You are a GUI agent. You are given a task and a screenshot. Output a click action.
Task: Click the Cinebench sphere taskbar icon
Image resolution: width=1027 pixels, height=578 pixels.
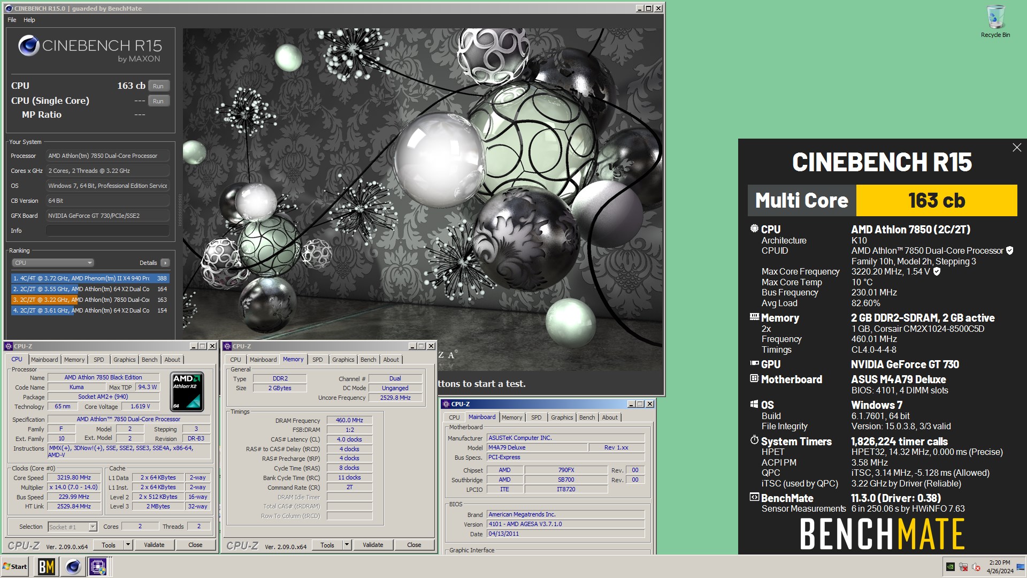point(73,567)
